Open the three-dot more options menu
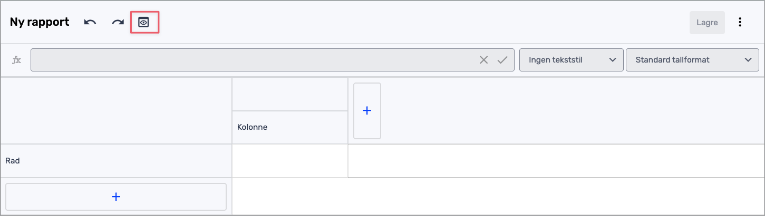 [x=740, y=22]
